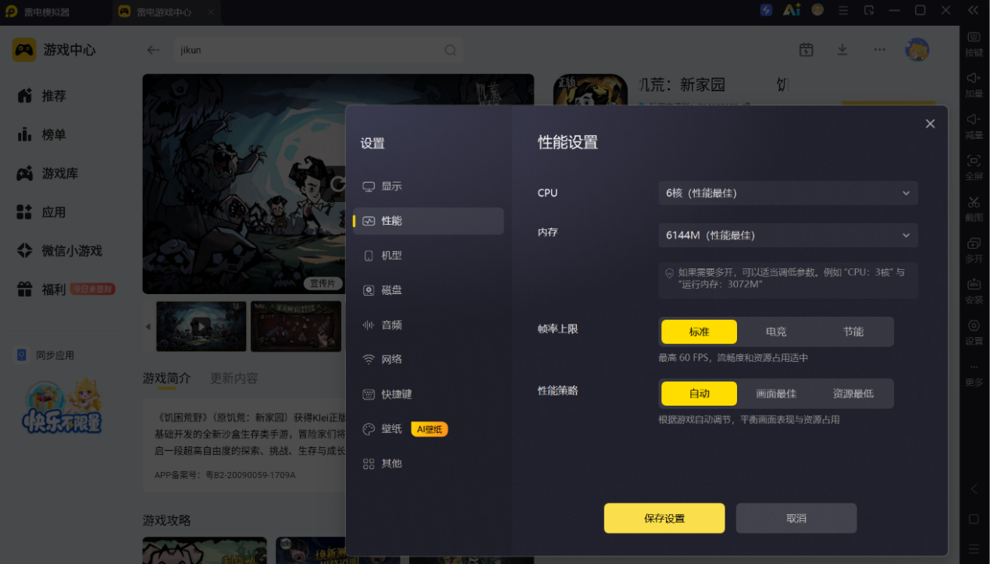Click the blue lightning icon in title bar

[766, 10]
